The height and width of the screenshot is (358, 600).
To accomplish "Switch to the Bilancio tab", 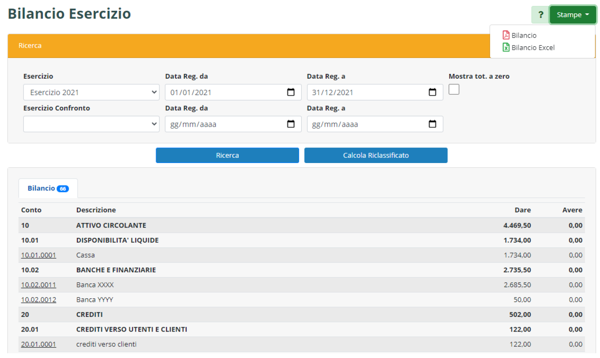I will coord(41,189).
